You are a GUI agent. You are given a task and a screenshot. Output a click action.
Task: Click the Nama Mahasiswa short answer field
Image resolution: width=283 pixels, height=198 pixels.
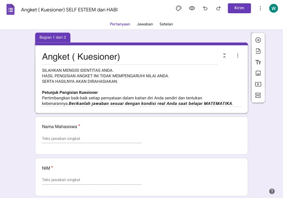(92, 139)
